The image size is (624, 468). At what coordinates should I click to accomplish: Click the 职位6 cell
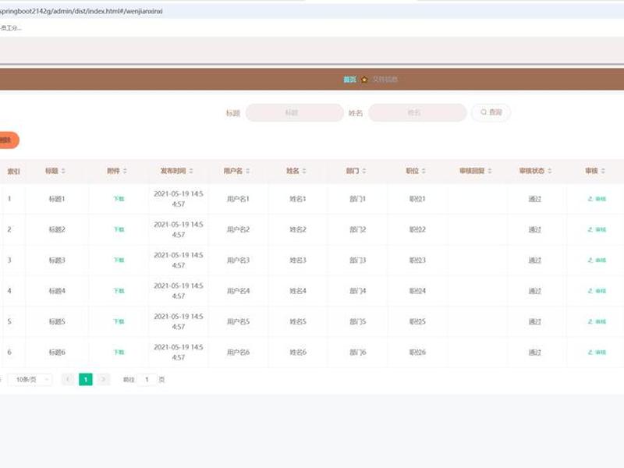click(417, 353)
